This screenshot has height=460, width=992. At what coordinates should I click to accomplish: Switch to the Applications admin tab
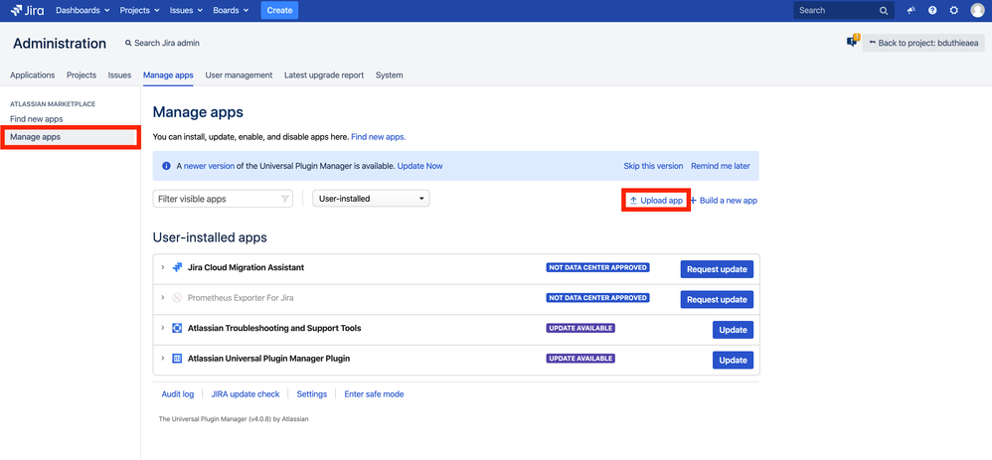pos(32,75)
